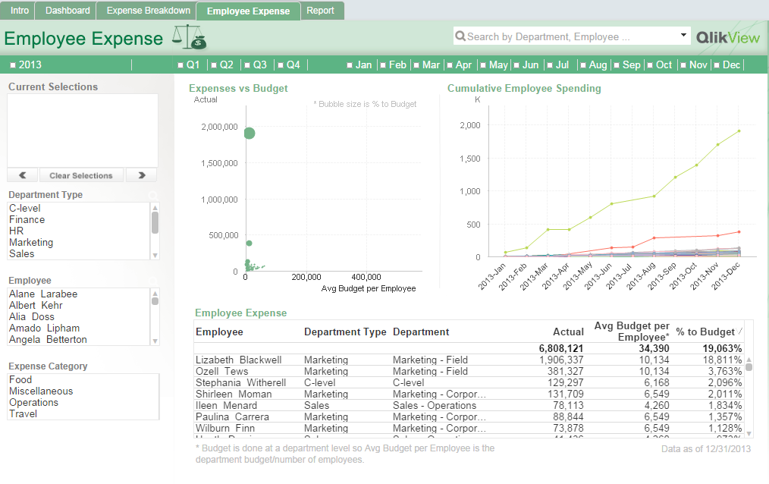Switch to the Dashboard tab
Screen dimensions: 769x484
(66, 11)
